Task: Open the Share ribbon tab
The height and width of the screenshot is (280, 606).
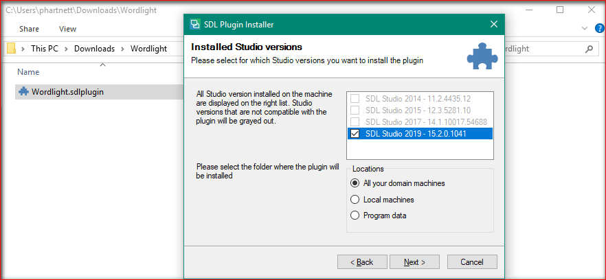Action: (29, 29)
